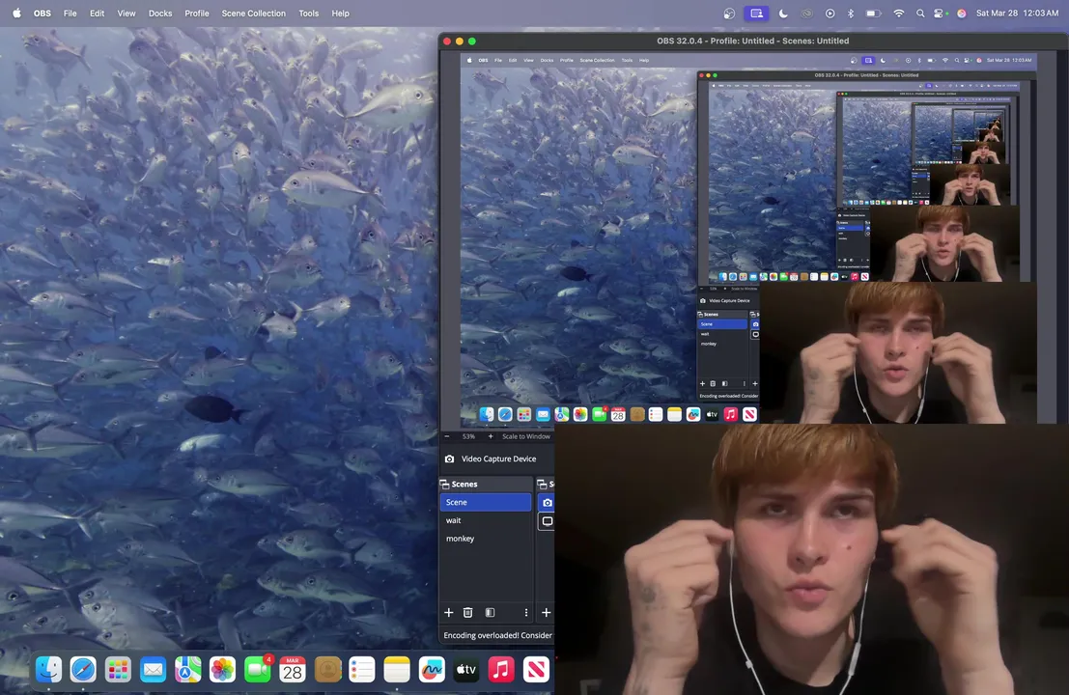The height and width of the screenshot is (695, 1069).
Task: Click the highlighted screen sharing menu bar icon
Action: coord(756,13)
